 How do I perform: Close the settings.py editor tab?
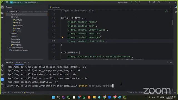coord(62,7)
